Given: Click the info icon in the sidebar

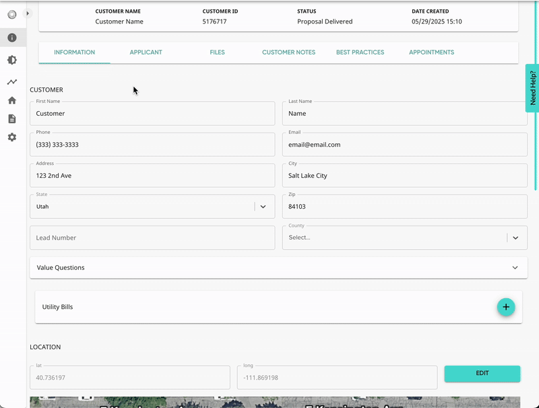Looking at the screenshot, I should coord(12,38).
